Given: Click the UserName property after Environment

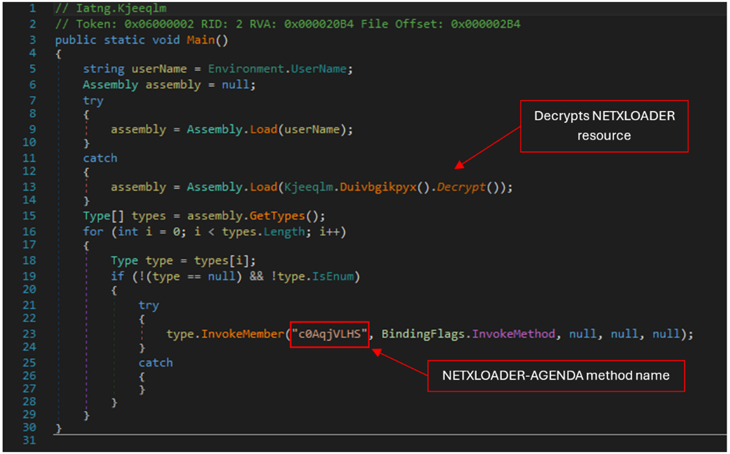Looking at the screenshot, I should (x=323, y=69).
